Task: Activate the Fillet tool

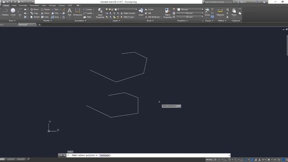Action: pos(55,13)
